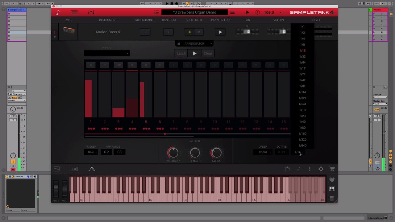Open the SampleTank main hamburger menu
Viewport: 395px width, 222px height.
(232, 12)
